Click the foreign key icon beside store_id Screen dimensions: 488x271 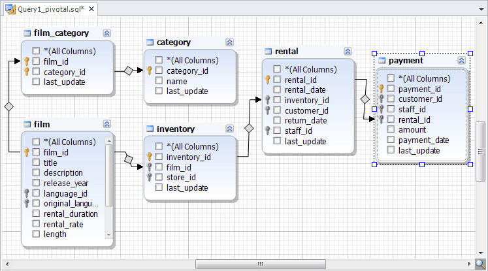coord(150,178)
